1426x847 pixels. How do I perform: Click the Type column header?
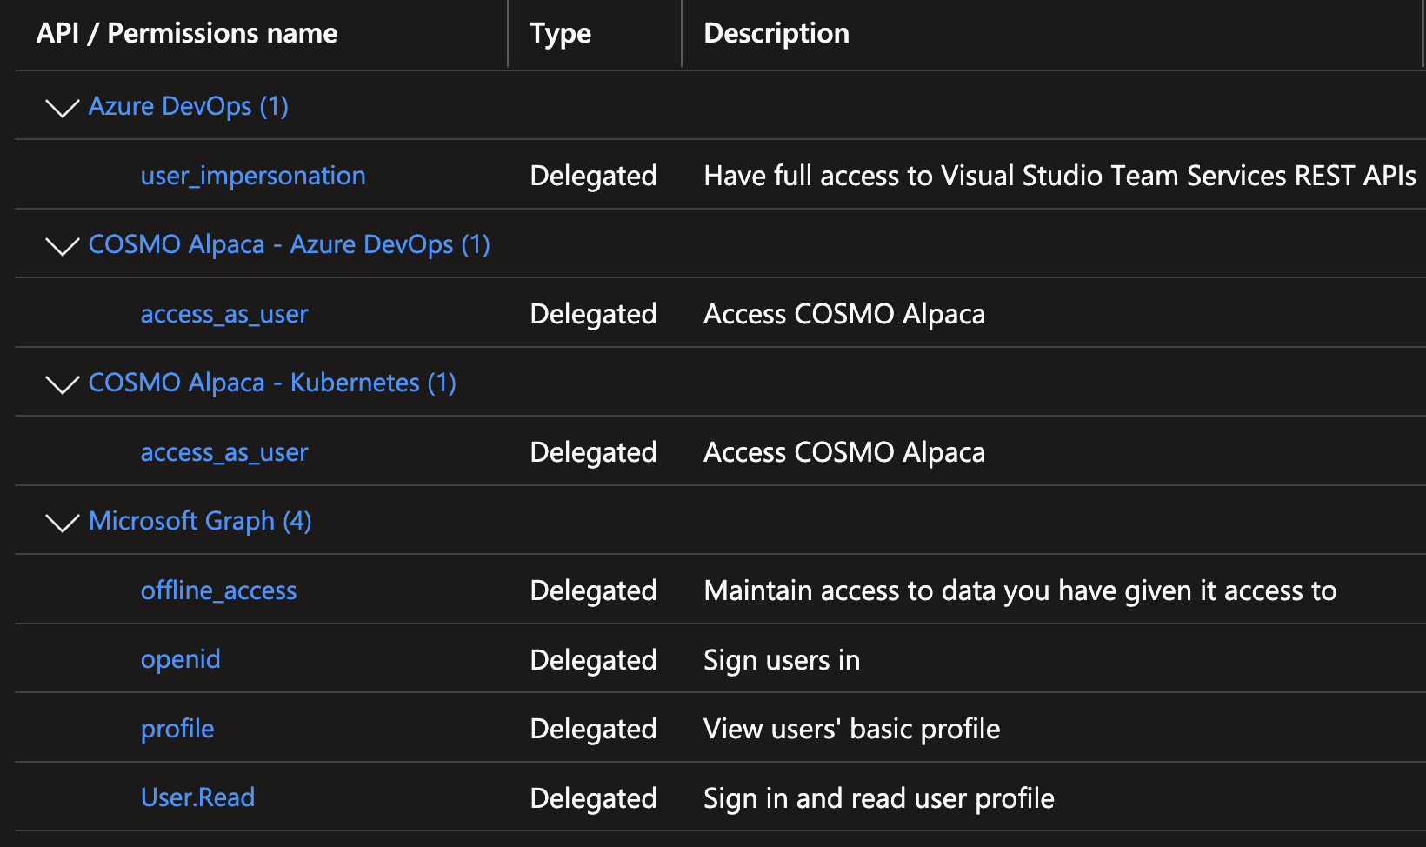[559, 32]
